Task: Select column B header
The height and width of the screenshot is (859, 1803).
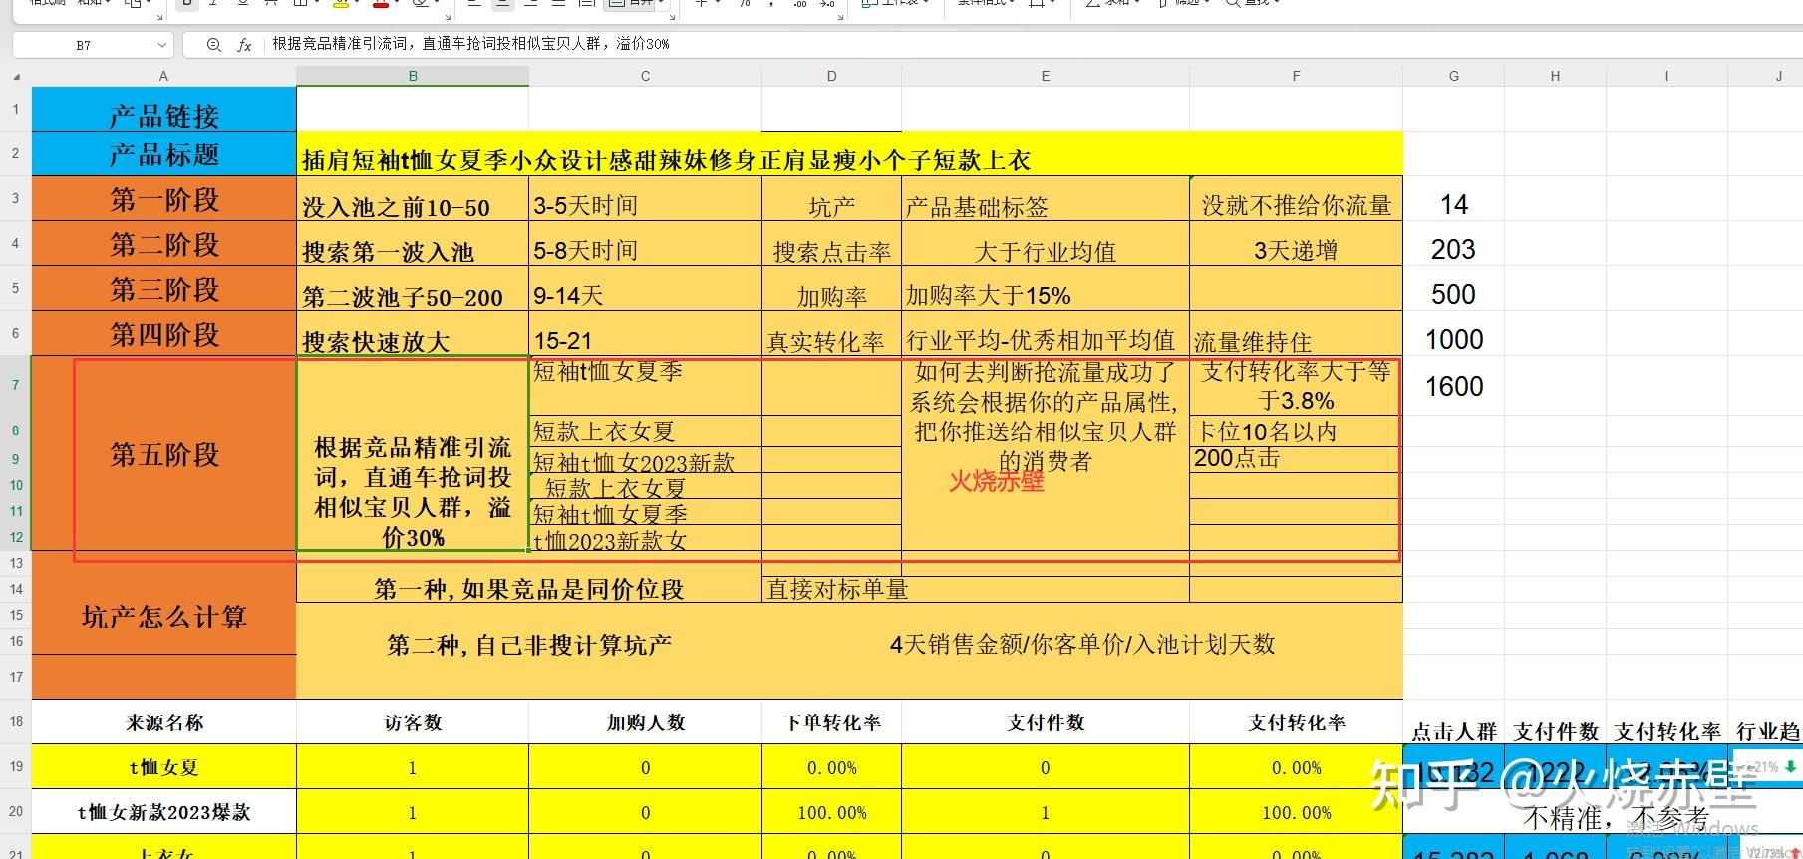Action: pos(413,76)
